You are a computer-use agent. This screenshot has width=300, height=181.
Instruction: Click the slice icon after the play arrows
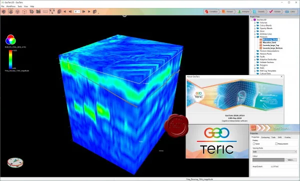[94, 11]
